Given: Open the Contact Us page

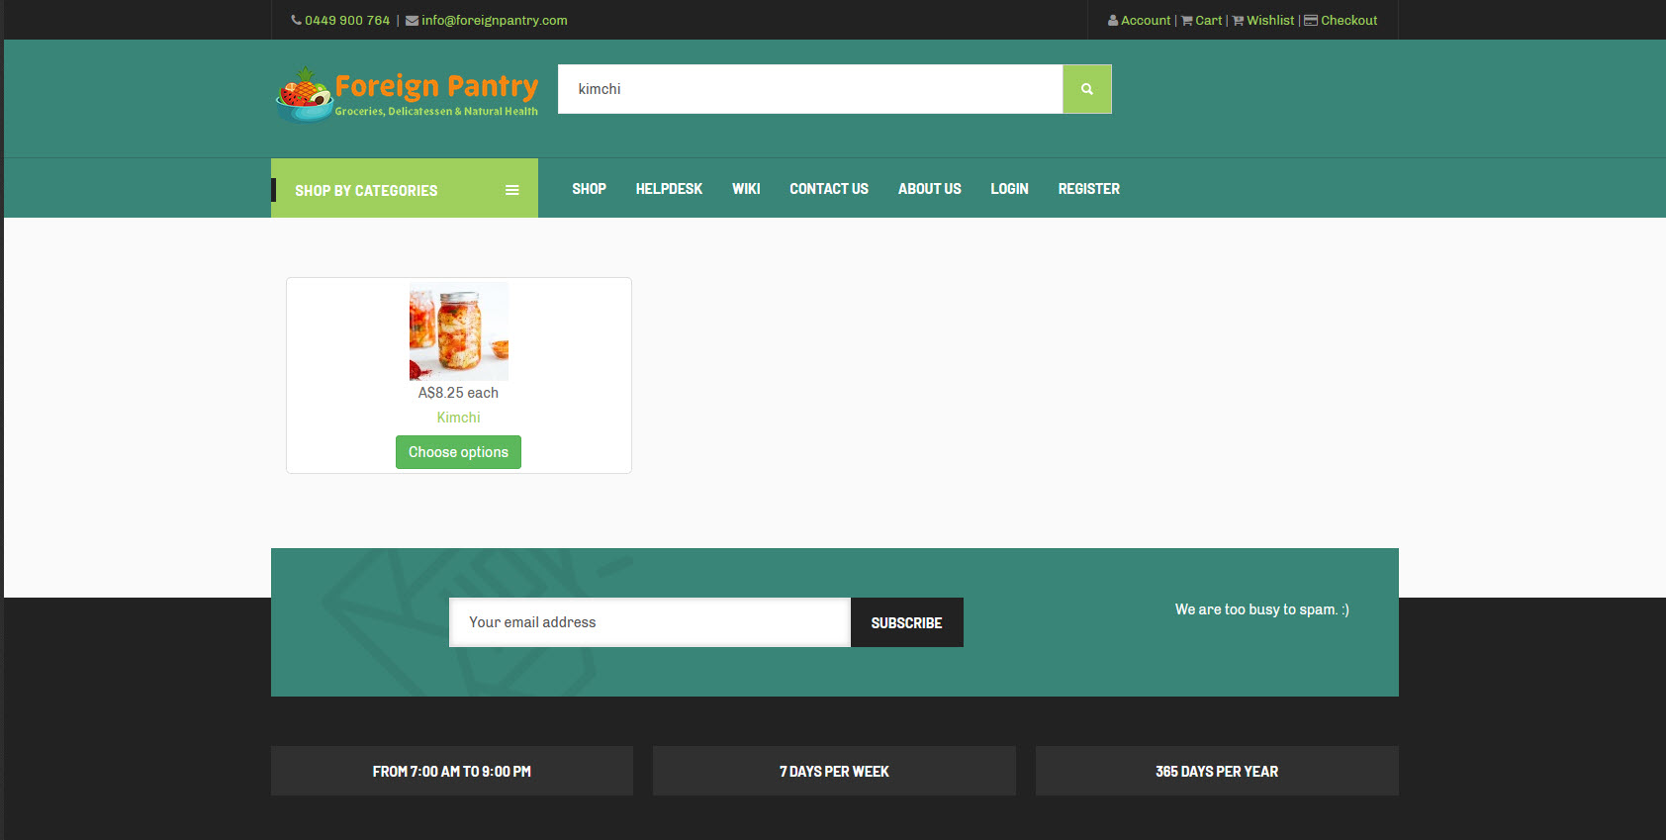Looking at the screenshot, I should point(829,189).
